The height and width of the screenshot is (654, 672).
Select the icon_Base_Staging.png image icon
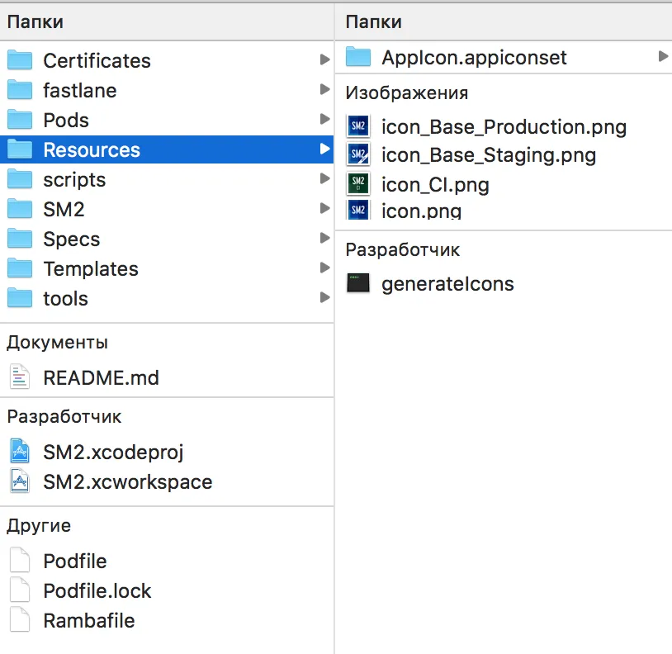[358, 154]
